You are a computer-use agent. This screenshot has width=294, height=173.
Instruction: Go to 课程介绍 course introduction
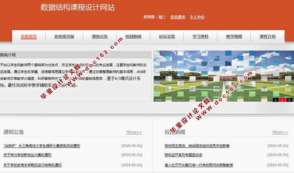[x=268, y=37]
